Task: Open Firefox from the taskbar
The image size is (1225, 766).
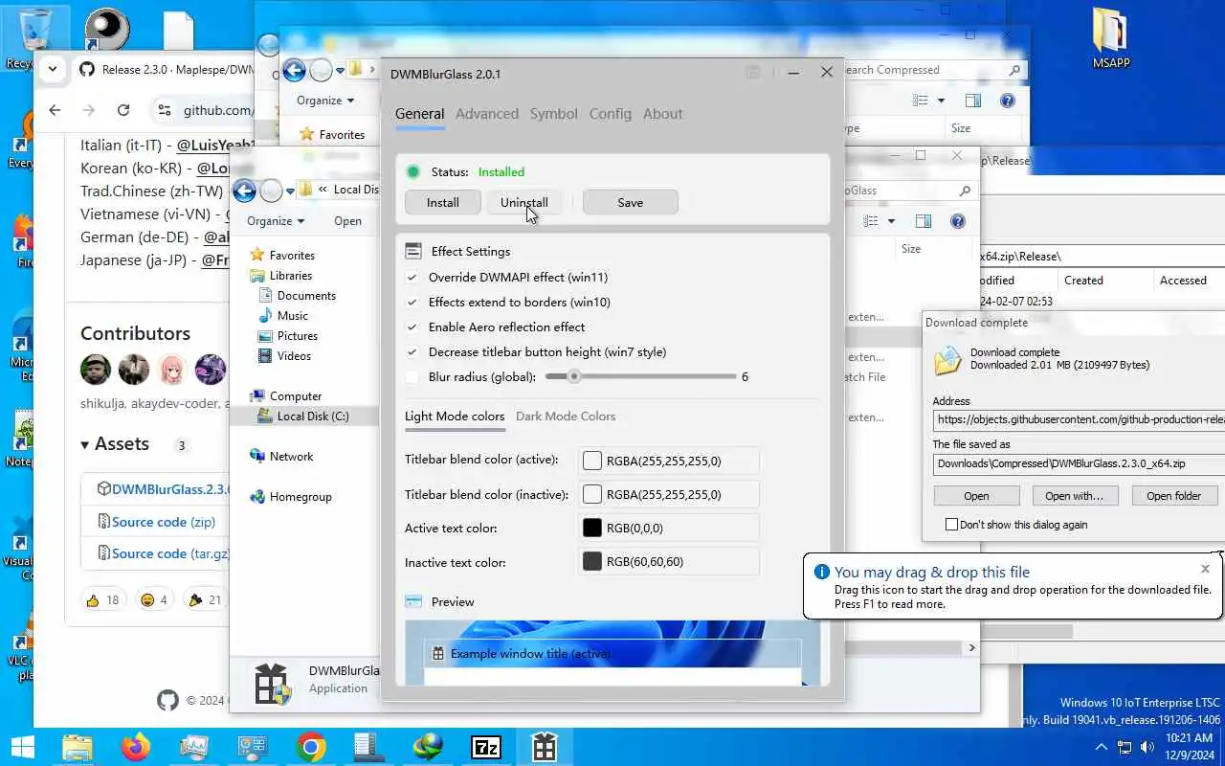Action: (136, 747)
